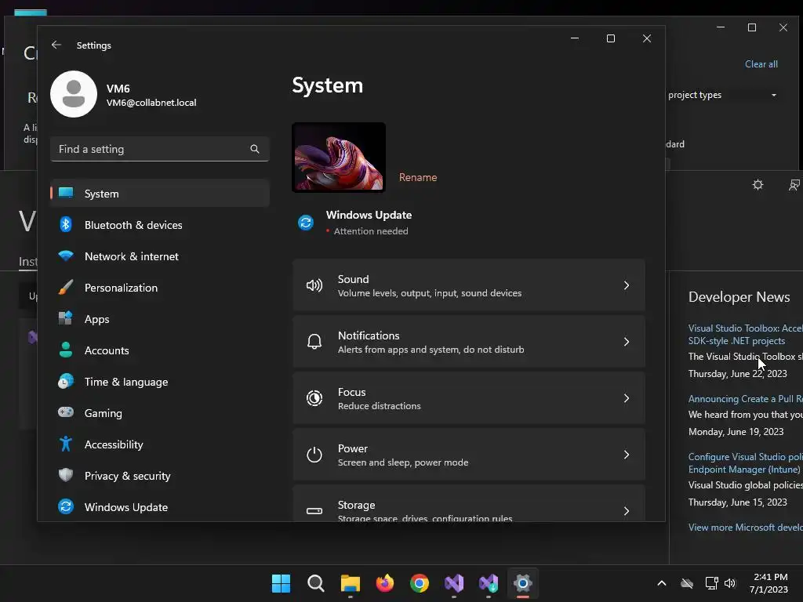Expand the Focus settings chevron

pyautogui.click(x=627, y=398)
